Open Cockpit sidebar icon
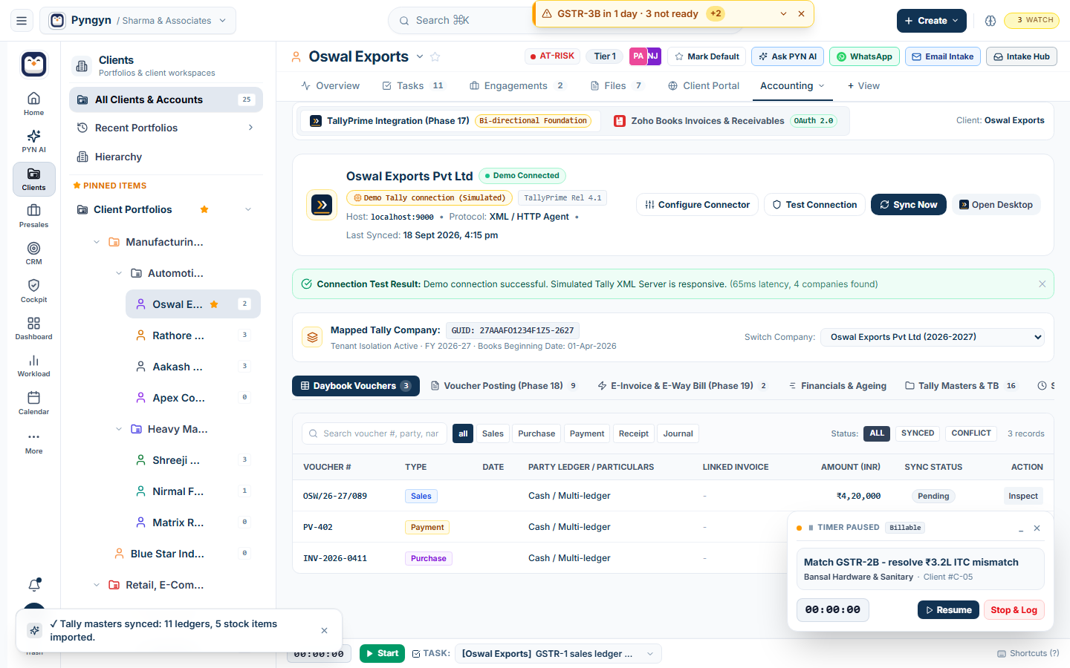The height and width of the screenshot is (668, 1070). (x=33, y=291)
